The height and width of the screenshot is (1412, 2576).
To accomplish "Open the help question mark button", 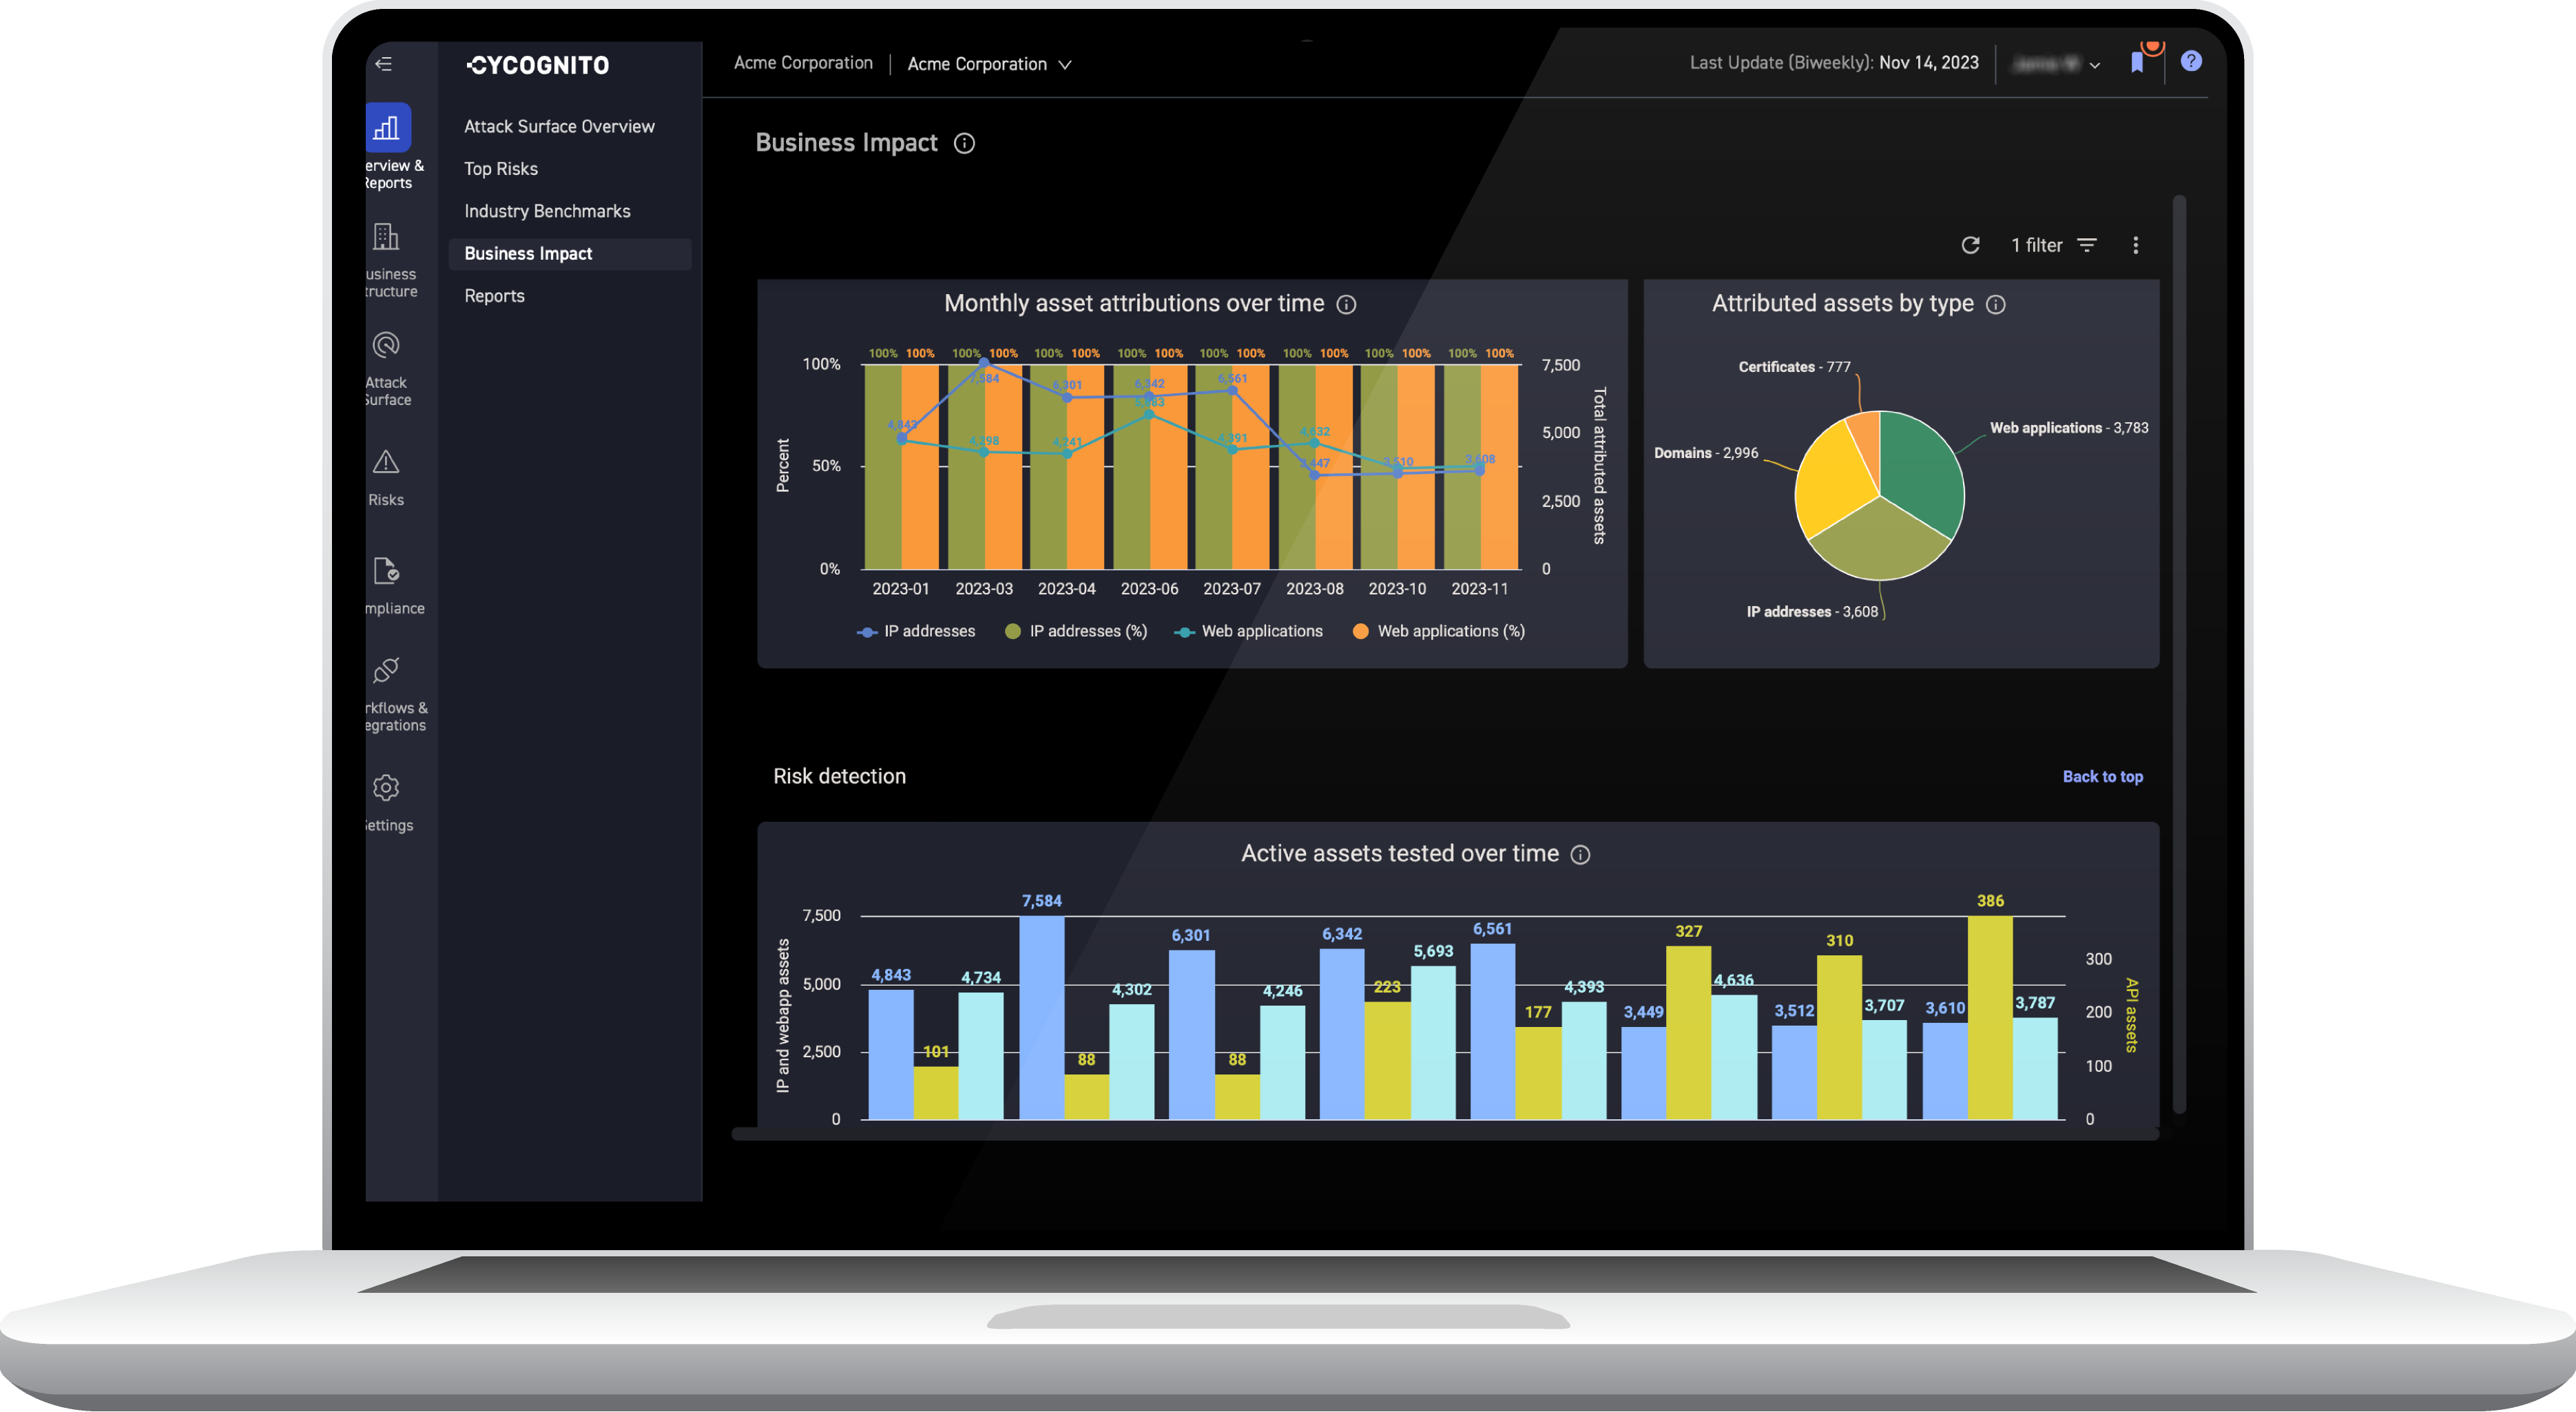I will tap(2191, 61).
